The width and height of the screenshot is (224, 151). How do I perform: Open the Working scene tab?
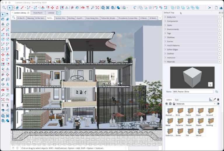tap(71, 18)
